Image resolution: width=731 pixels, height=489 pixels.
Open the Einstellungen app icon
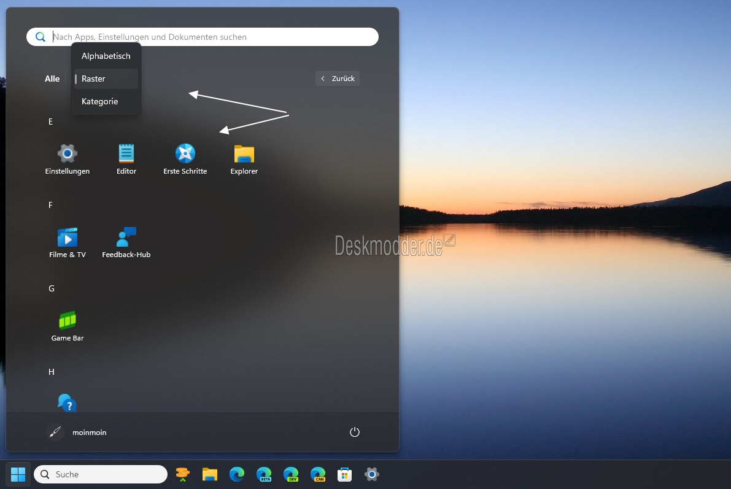click(67, 158)
